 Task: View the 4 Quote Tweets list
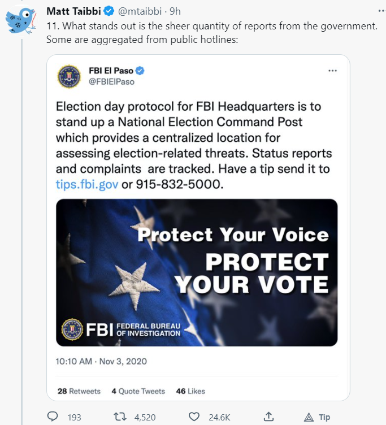click(x=138, y=391)
